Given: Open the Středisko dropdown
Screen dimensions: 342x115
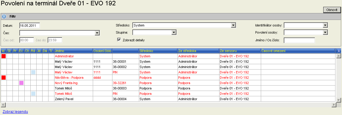Looking at the screenshot, I should point(233,25).
